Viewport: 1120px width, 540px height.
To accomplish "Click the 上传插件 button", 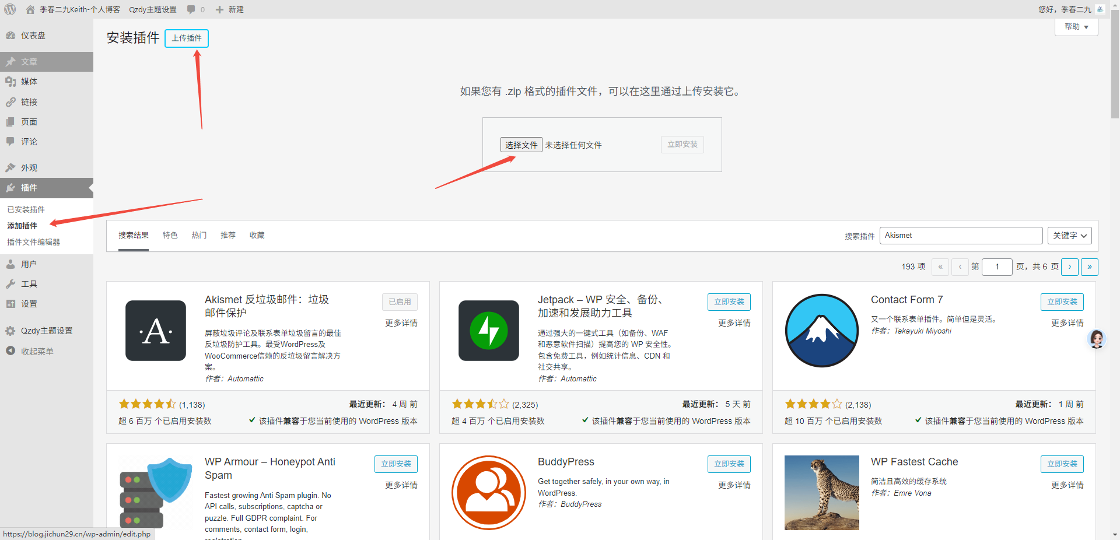I will click(x=187, y=38).
